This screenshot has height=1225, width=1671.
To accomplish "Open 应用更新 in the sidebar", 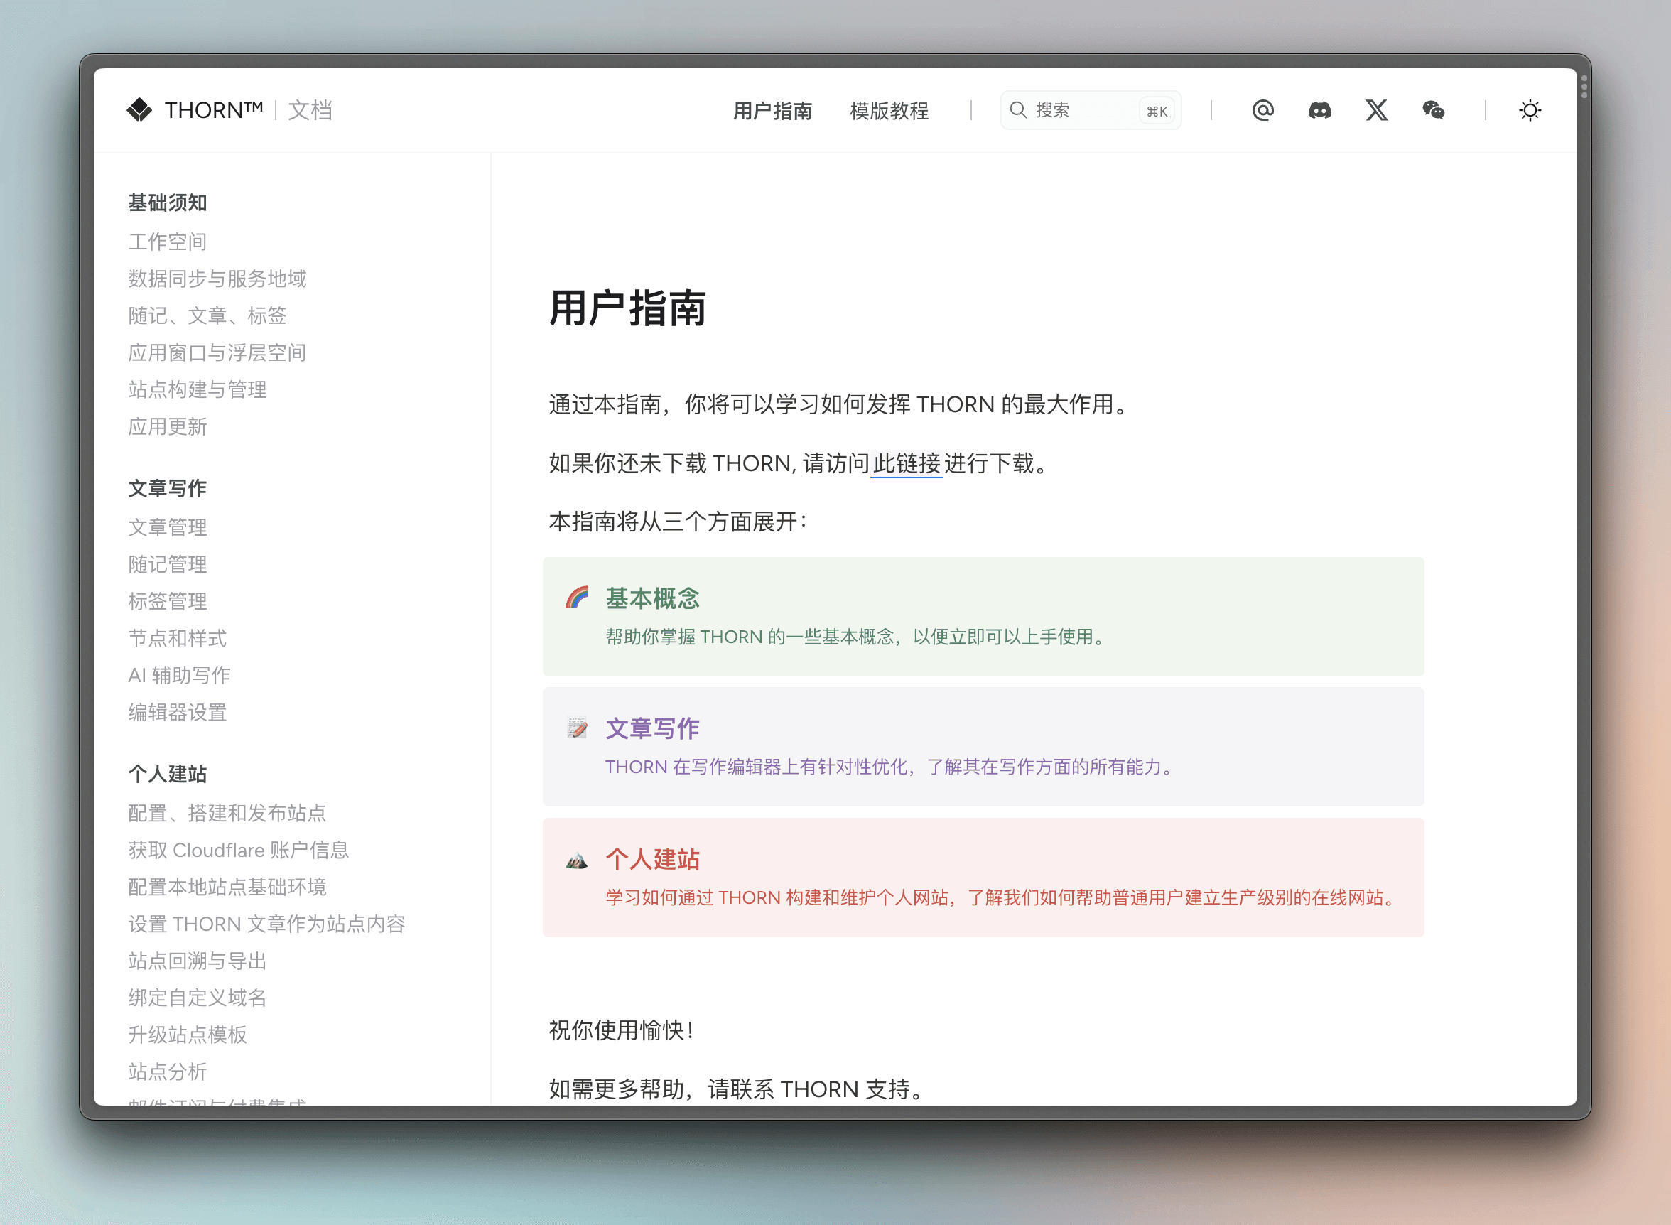I will (x=168, y=427).
